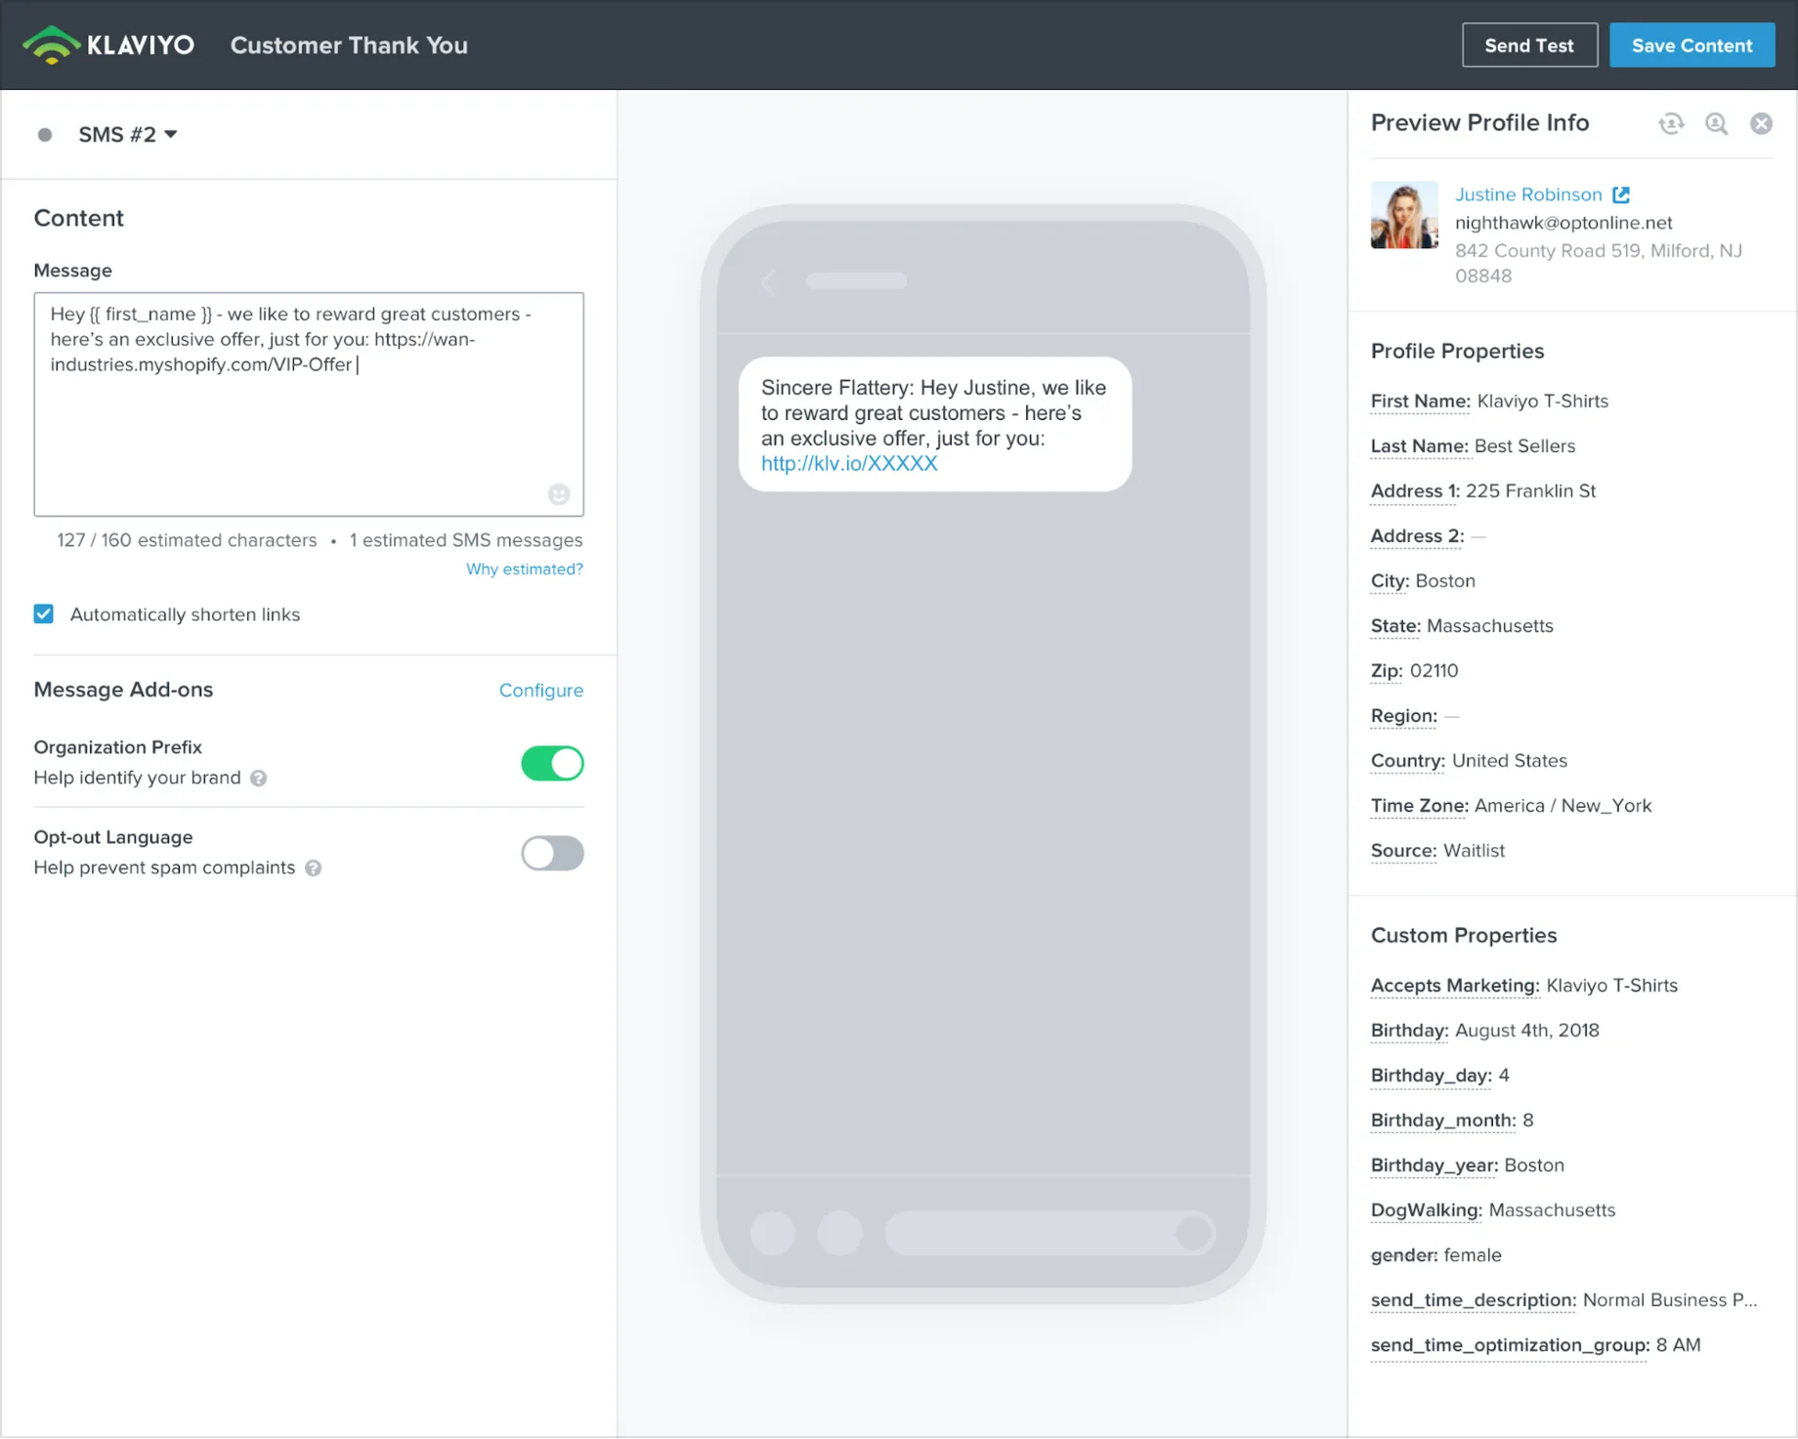Click Accepts Marketing custom property
1798x1439 pixels.
click(1455, 986)
